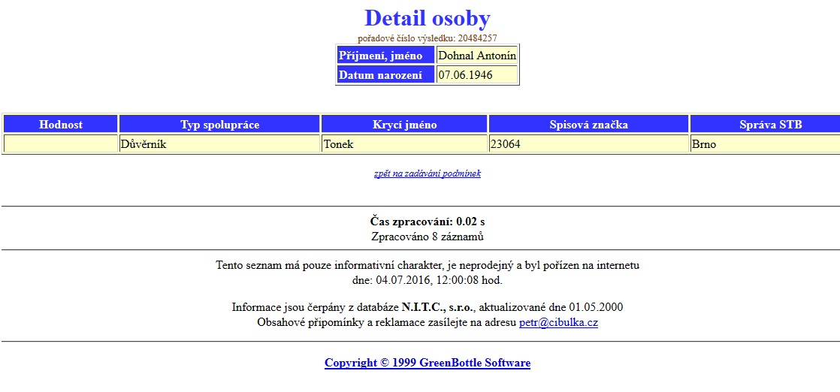The image size is (840, 392).
Task: Click the 'Typ spolupráce' column header
Action: (219, 125)
